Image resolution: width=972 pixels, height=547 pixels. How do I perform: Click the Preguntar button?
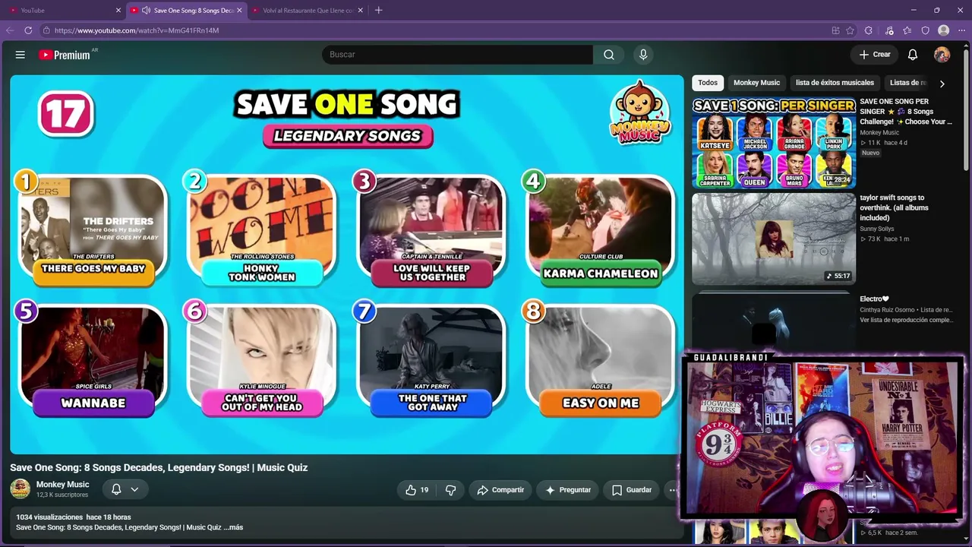(568, 490)
